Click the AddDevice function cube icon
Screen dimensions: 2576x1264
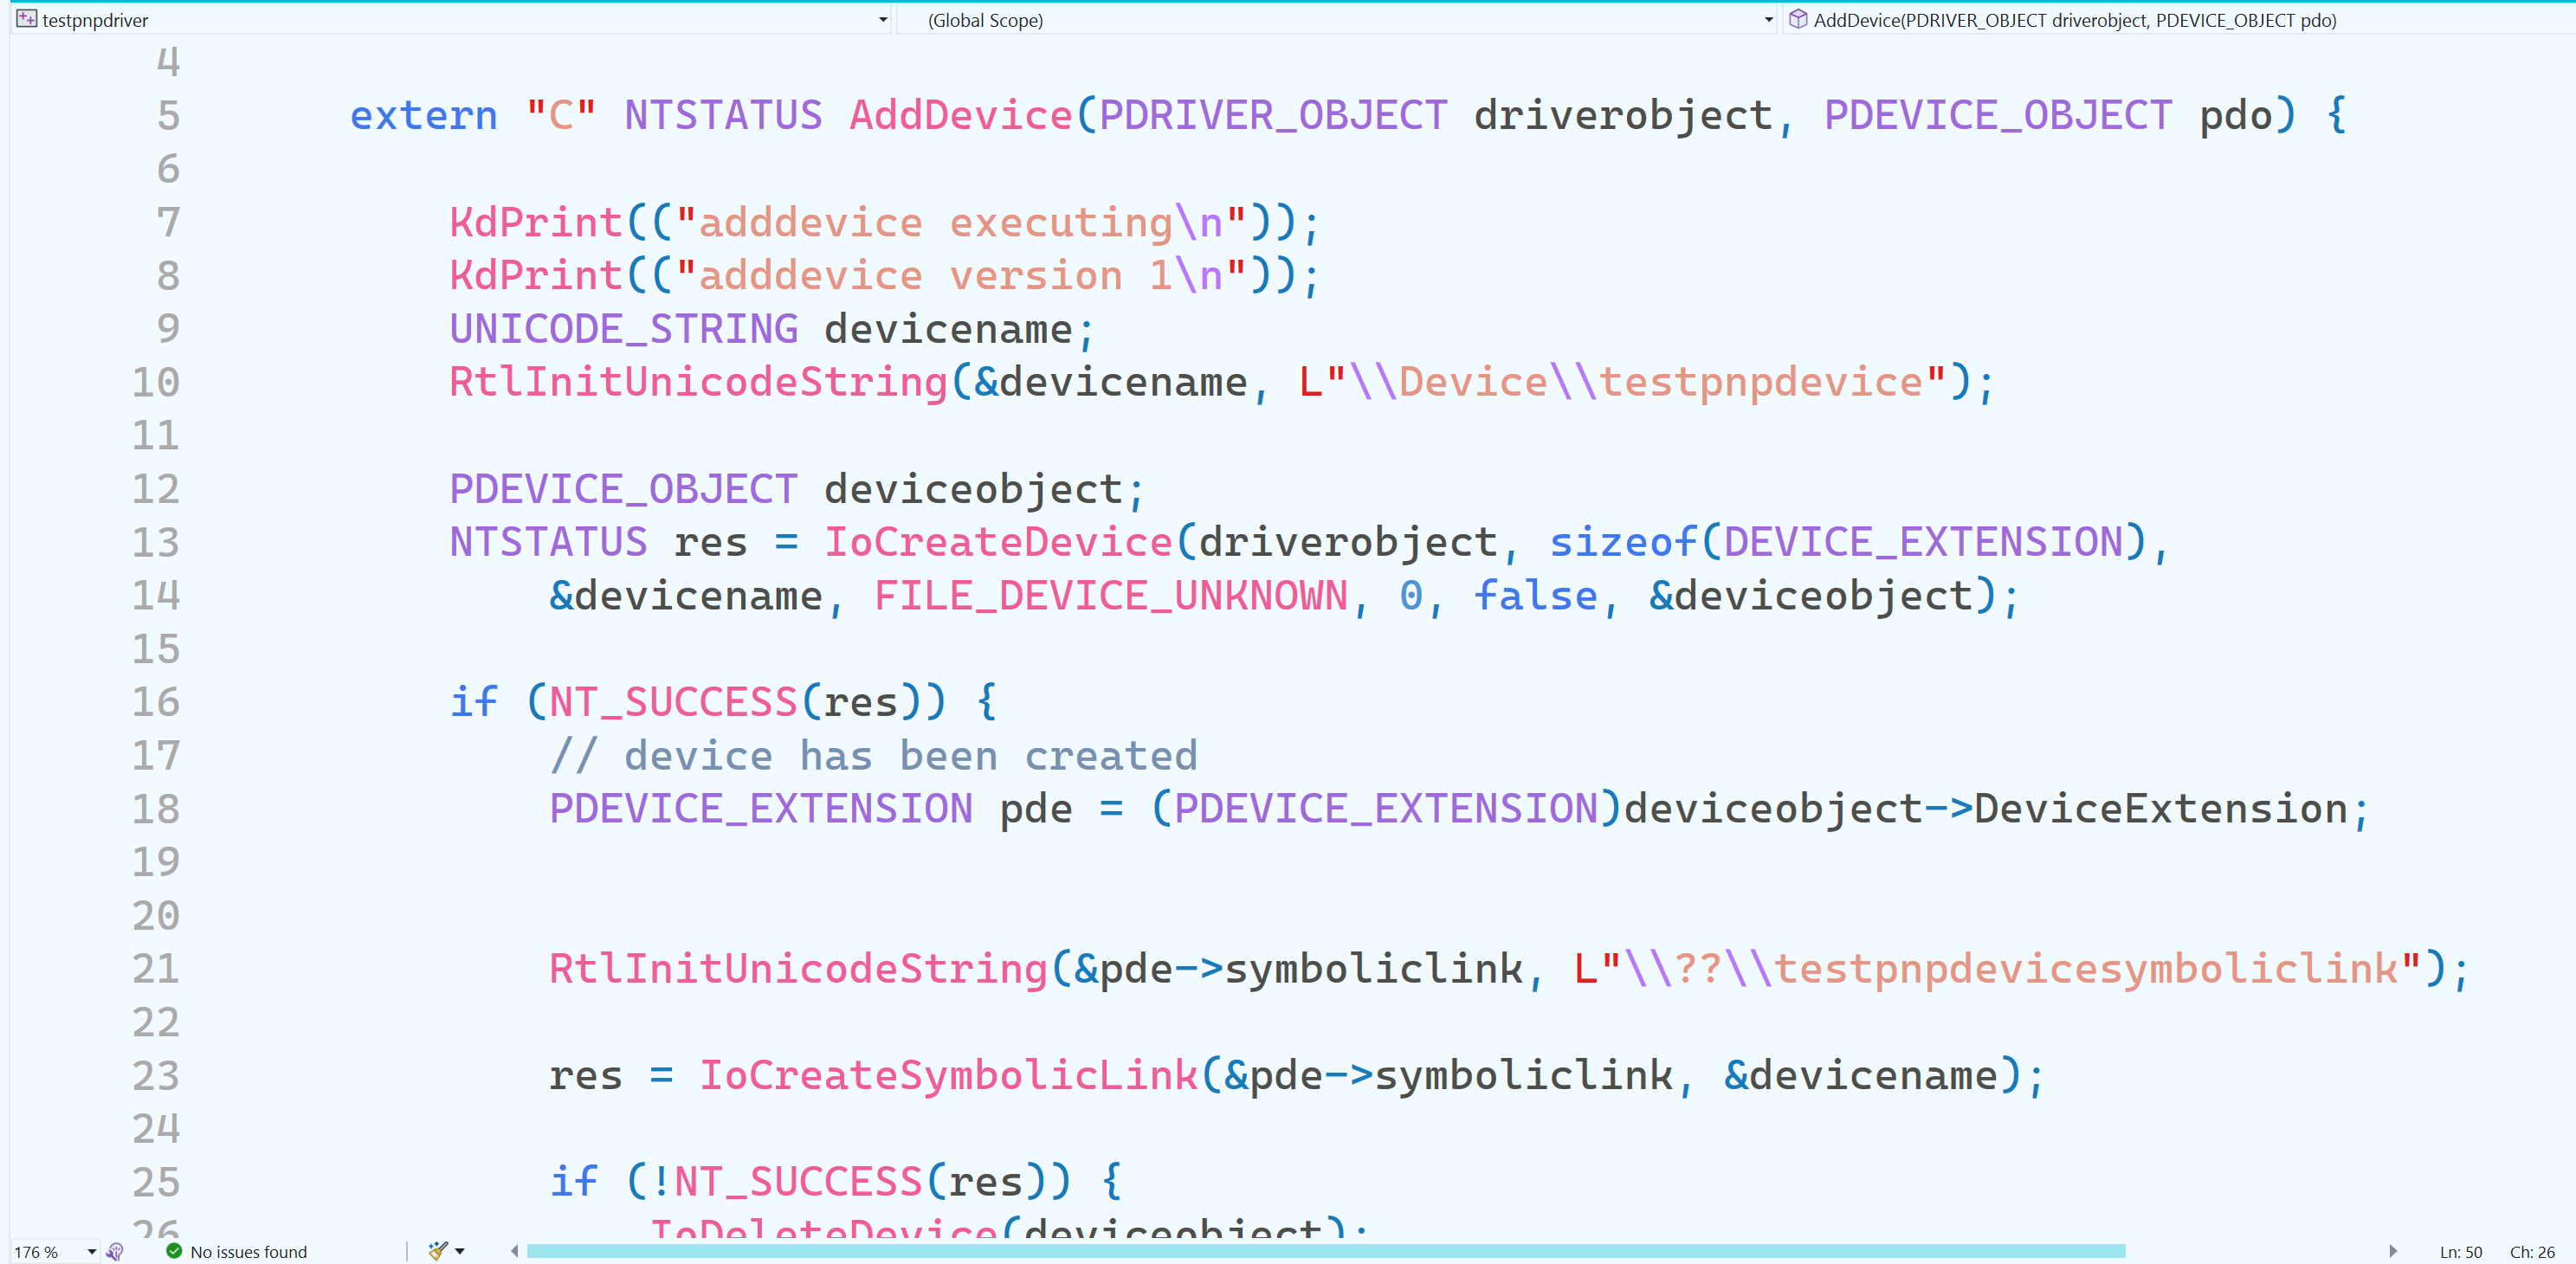coord(1797,19)
